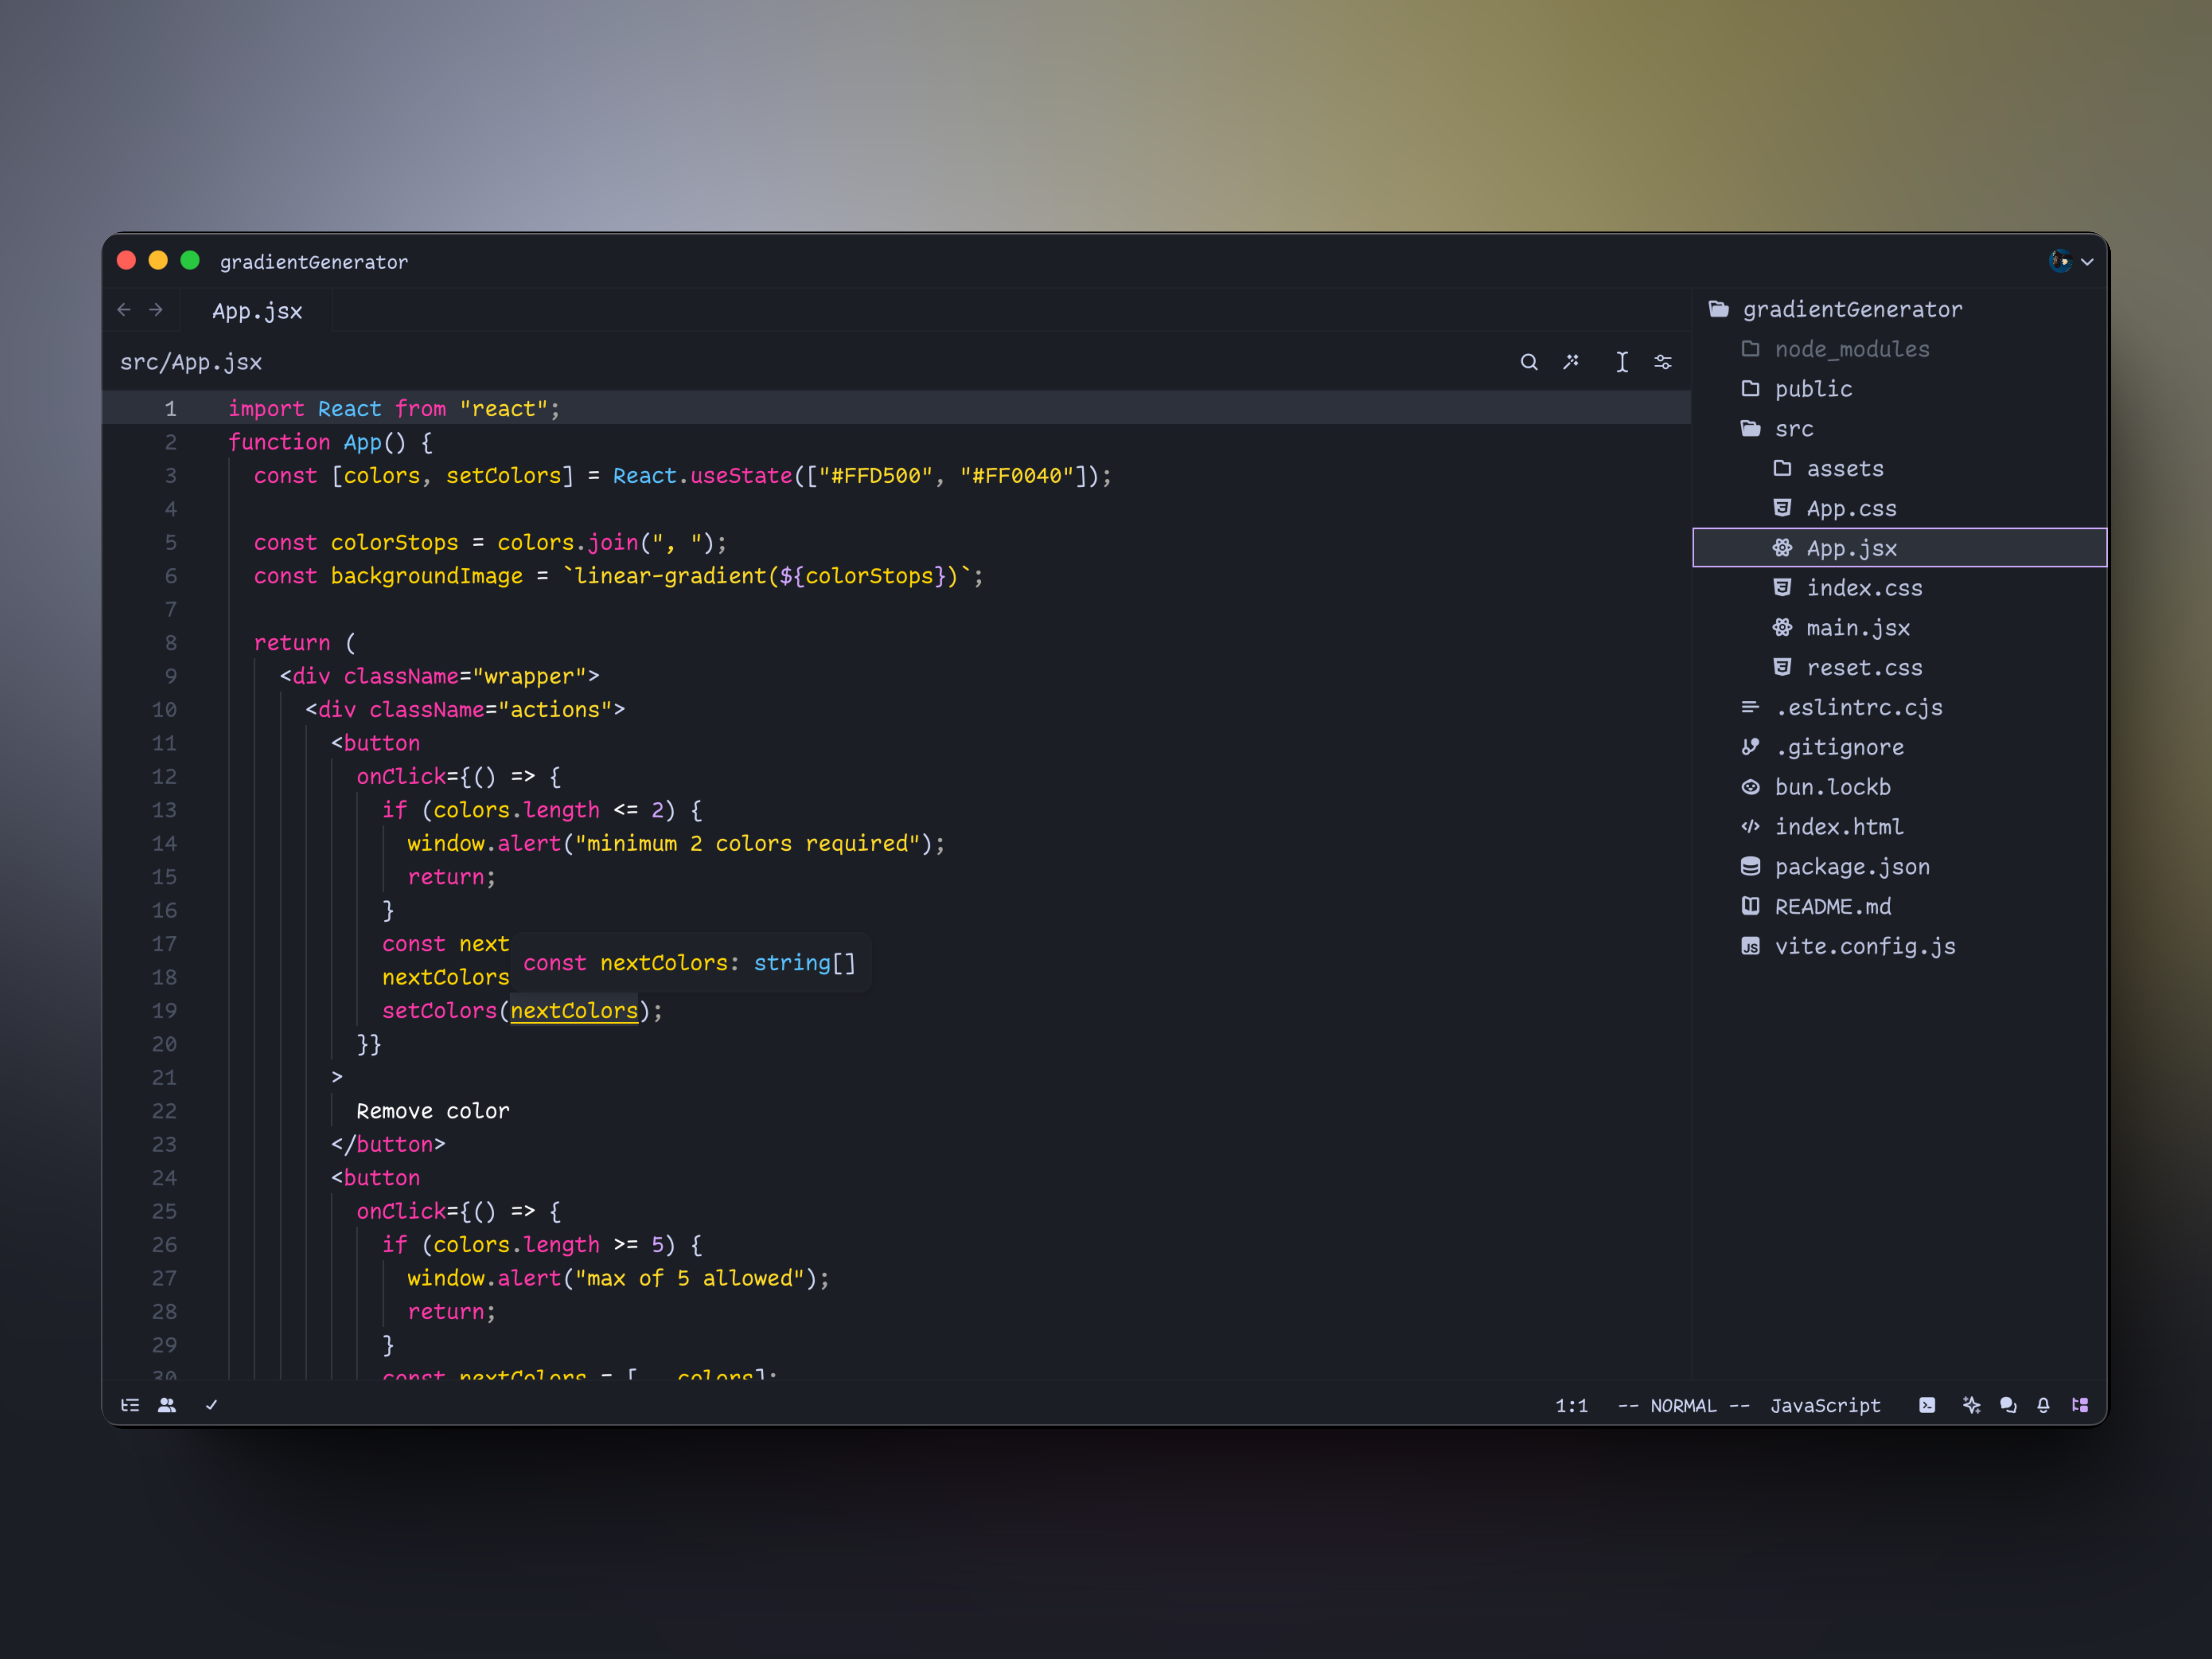This screenshot has height=1659, width=2212.
Task: Open the collaboration people icon in status bar
Action: click(167, 1405)
